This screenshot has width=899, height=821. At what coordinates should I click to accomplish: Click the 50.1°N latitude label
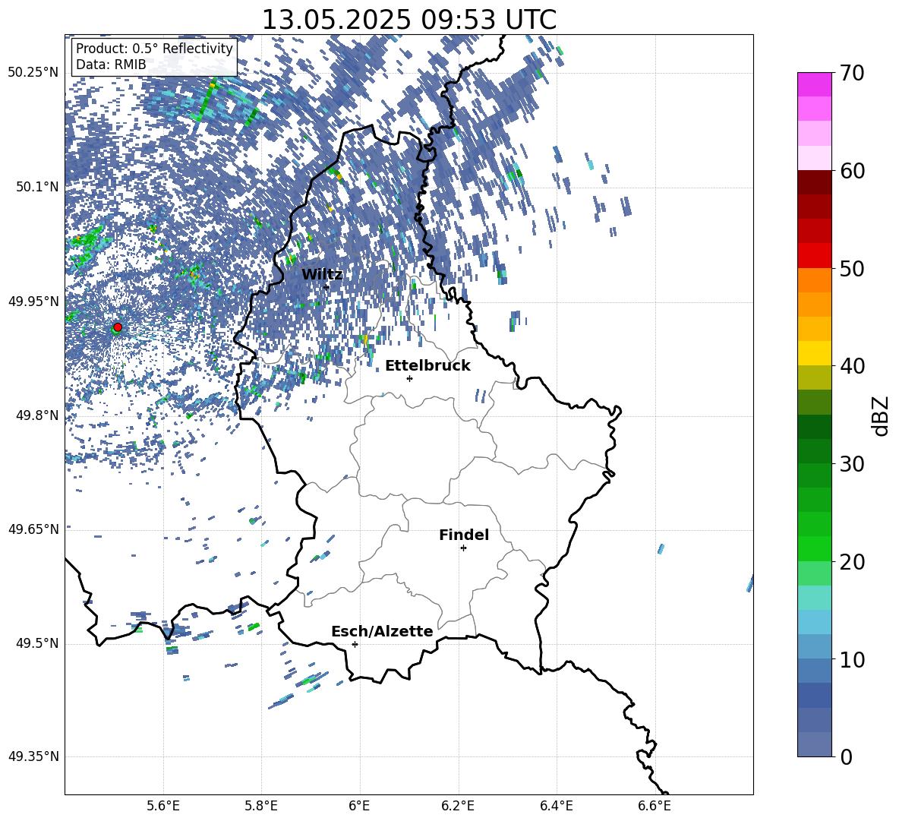pos(36,187)
